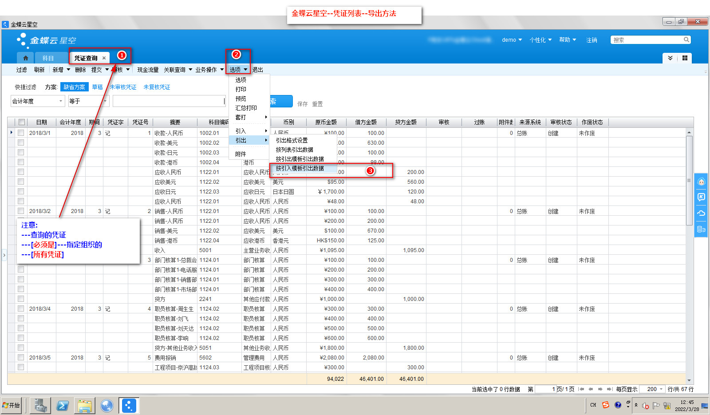710x415 pixels.
Task: Open the feedback chat icon in sidebar
Action: (x=701, y=198)
